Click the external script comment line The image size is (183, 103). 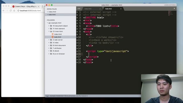pos(100,12)
